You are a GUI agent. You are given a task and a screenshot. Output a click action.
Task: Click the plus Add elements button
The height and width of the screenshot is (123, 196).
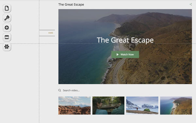pos(7,28)
